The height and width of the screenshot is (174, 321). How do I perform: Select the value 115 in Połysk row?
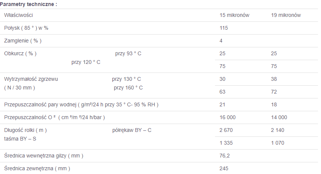(224, 28)
